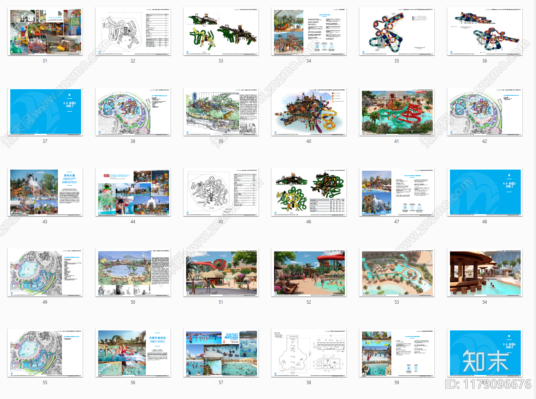Open page thumbnail 35 slide layout
Viewport: 536px width, 399px height.
(x=397, y=31)
